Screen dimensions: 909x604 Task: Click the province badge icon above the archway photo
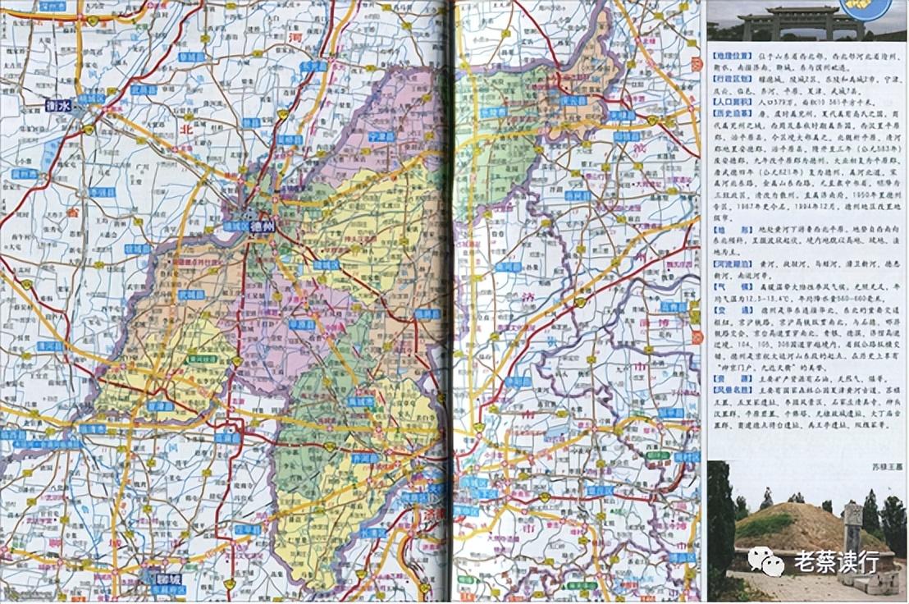pyautogui.click(x=866, y=8)
